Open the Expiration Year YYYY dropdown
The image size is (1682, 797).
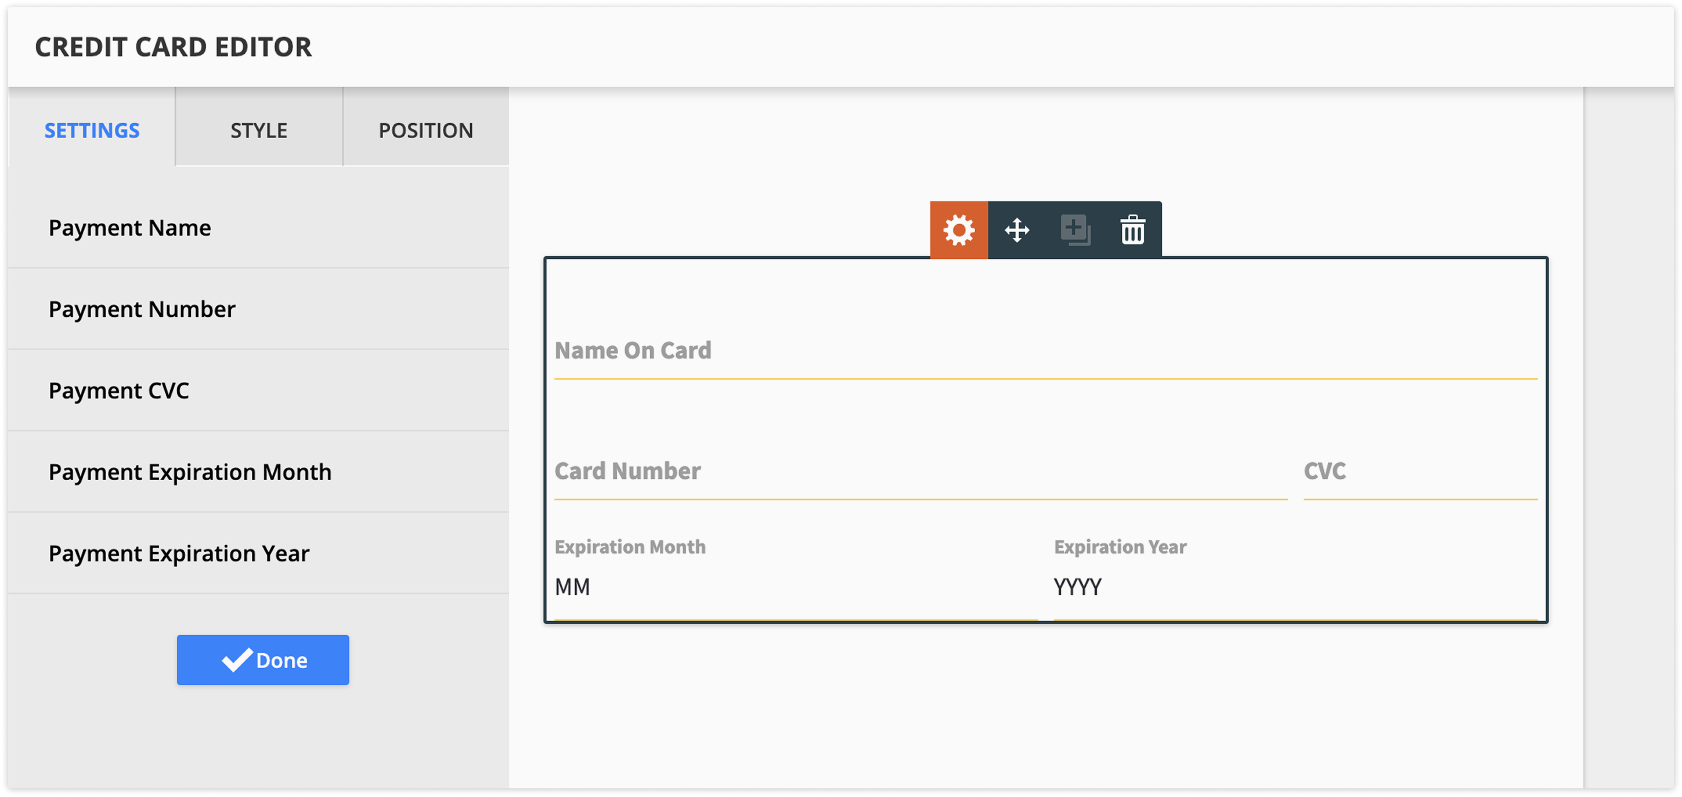click(1295, 588)
